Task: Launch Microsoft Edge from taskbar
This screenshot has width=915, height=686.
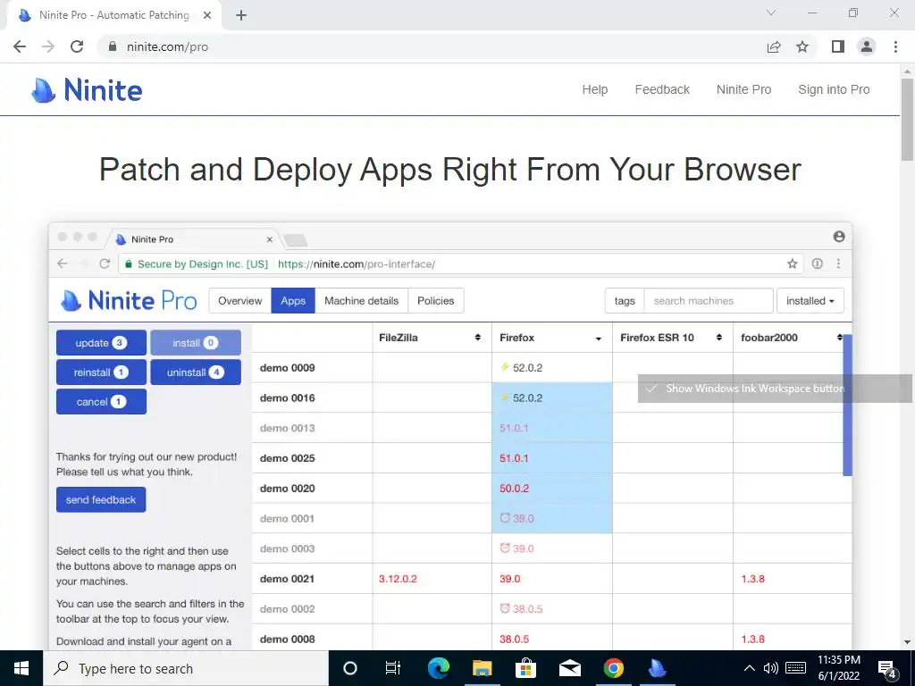Action: [x=438, y=668]
